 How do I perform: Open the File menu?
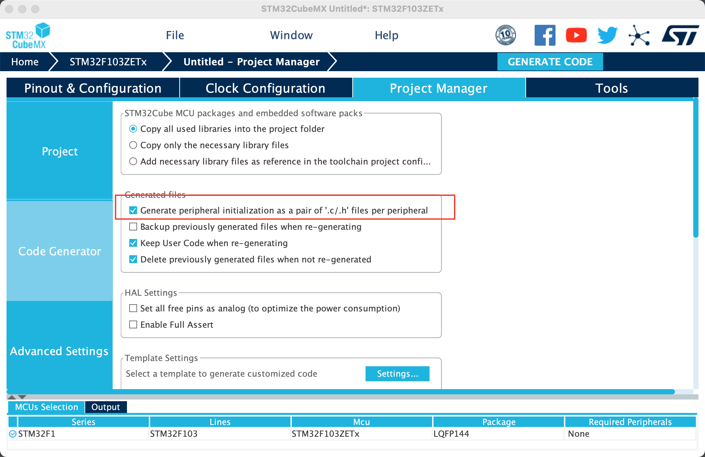175,35
